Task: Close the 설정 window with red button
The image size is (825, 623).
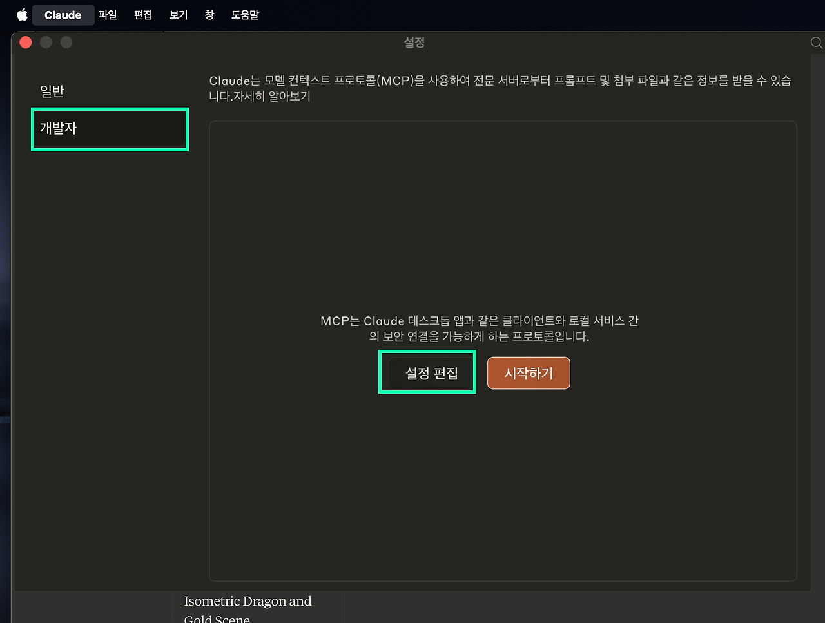Action: (x=26, y=43)
